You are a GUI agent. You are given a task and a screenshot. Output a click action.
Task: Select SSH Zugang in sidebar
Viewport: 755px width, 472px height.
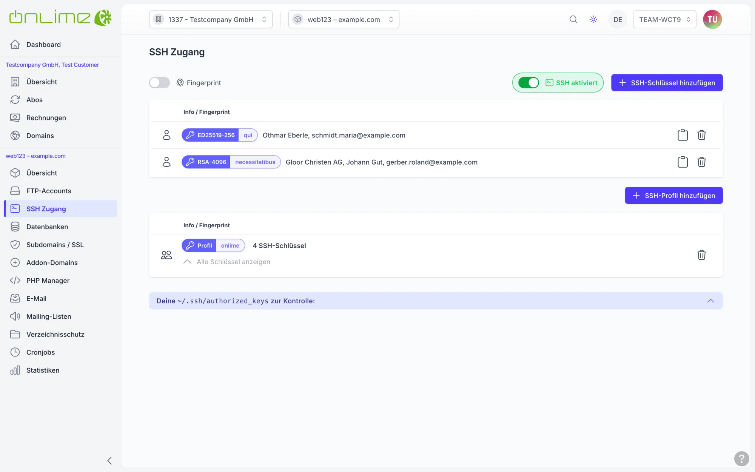[x=60, y=209]
